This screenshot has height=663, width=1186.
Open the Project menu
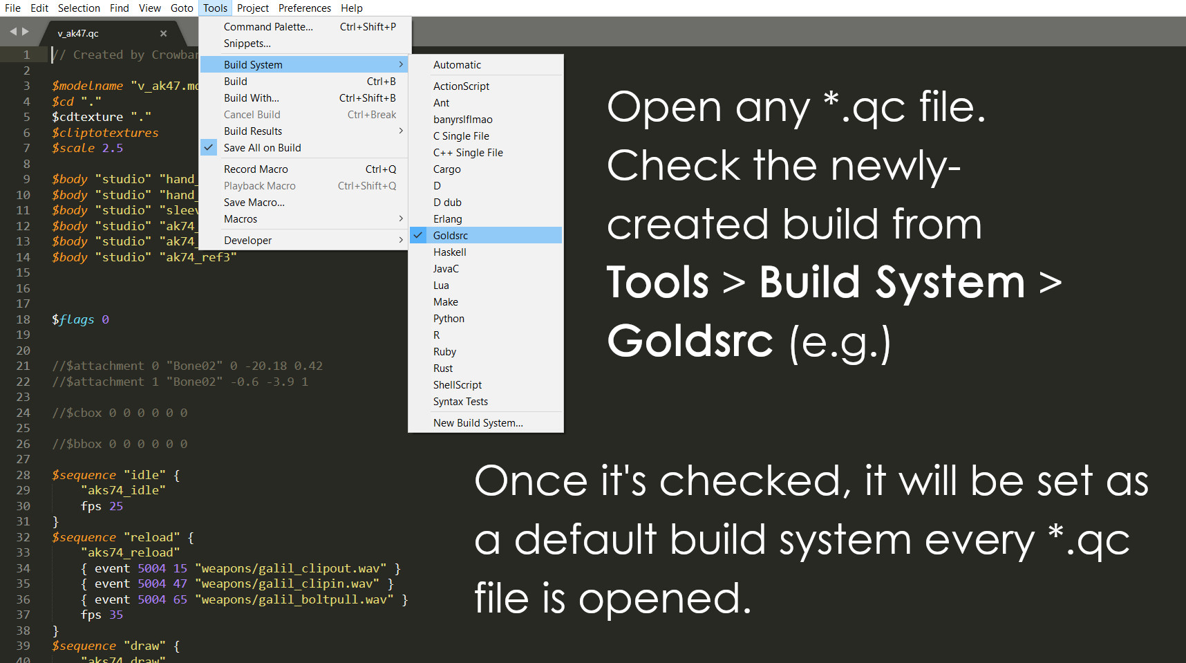(x=252, y=8)
